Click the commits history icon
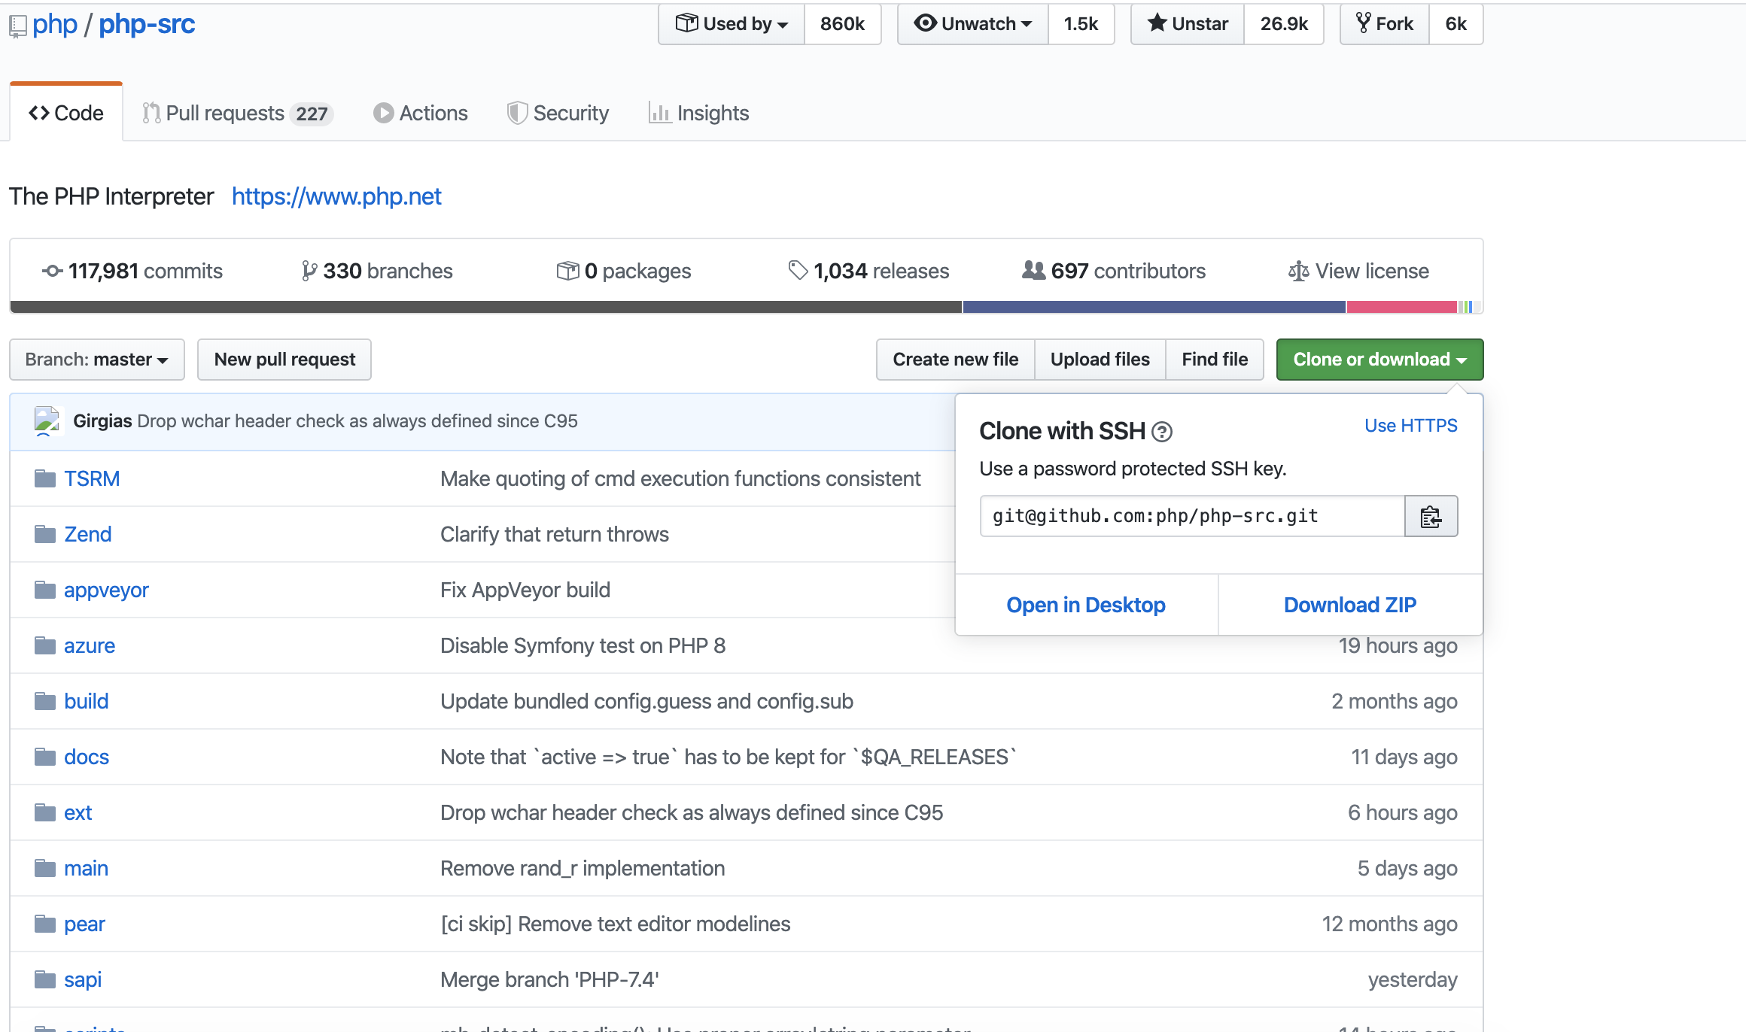Viewport: 1746px width, 1032px height. coord(52,271)
